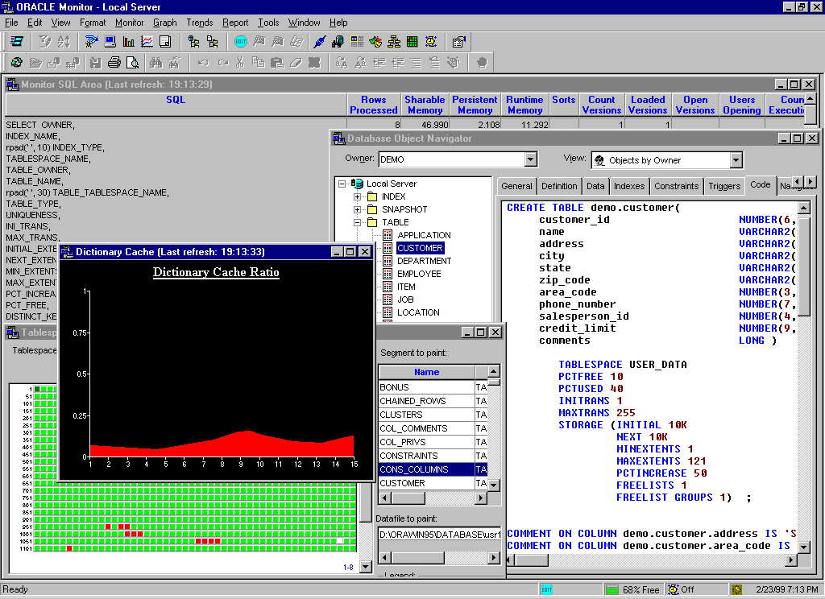Click the segment list horizontal scrollbar thumb

tap(408, 498)
